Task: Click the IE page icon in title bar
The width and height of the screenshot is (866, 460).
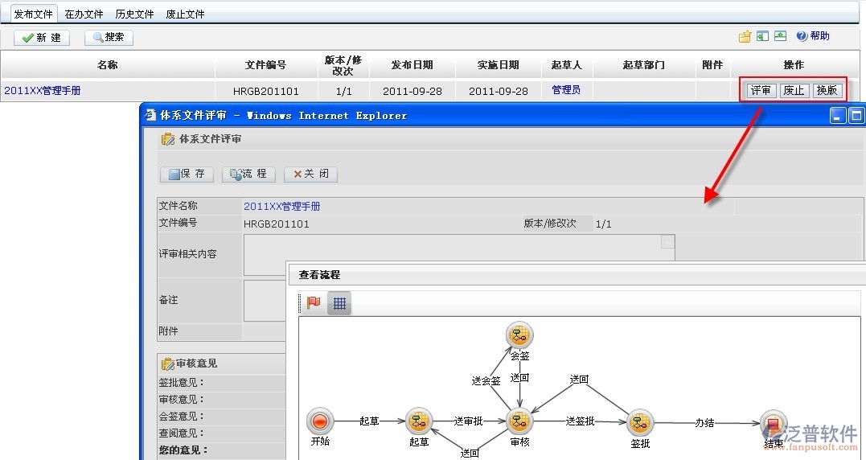Action: [150, 115]
